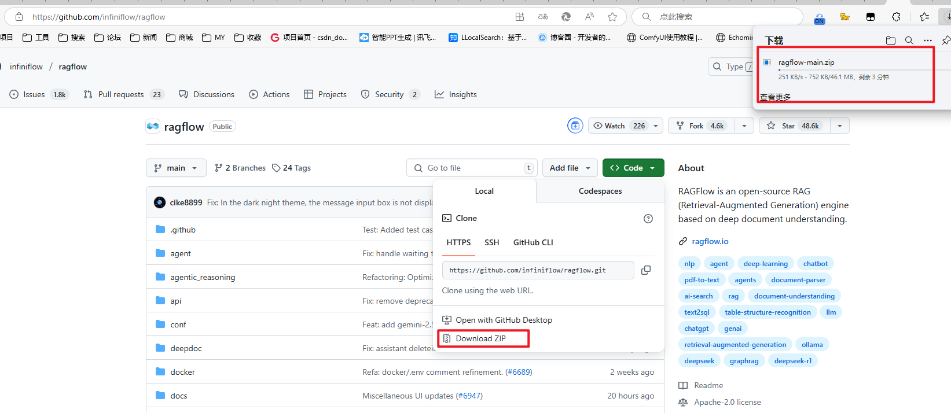Open the 24 Tags link
The image size is (951, 413).
coord(292,168)
